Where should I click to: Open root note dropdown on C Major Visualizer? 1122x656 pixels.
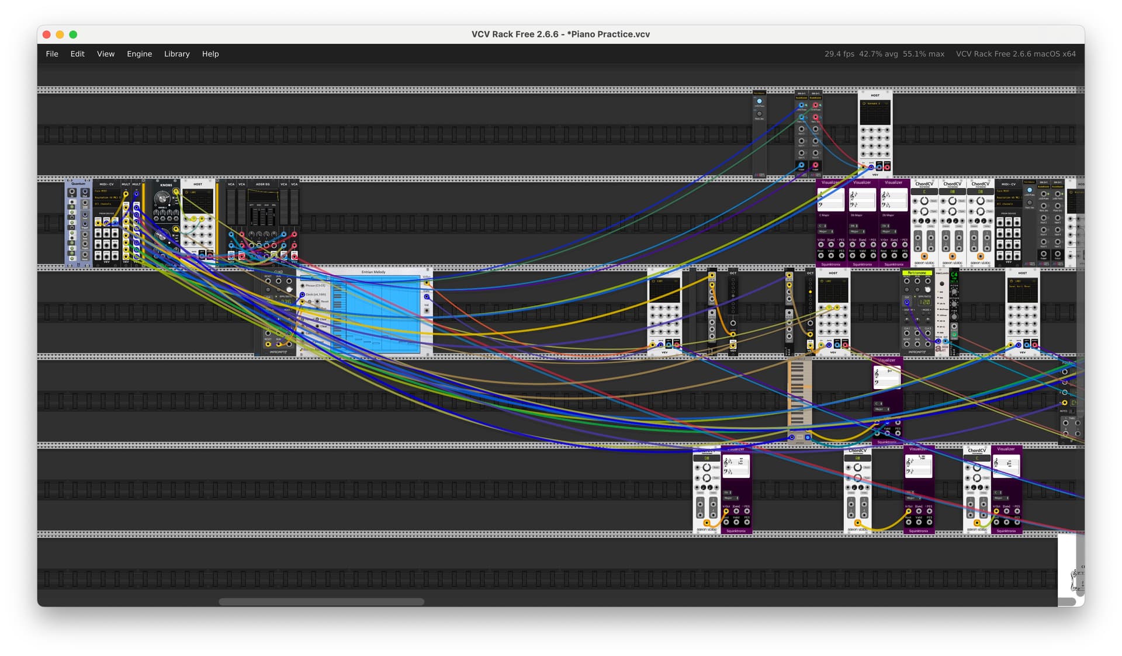(822, 225)
